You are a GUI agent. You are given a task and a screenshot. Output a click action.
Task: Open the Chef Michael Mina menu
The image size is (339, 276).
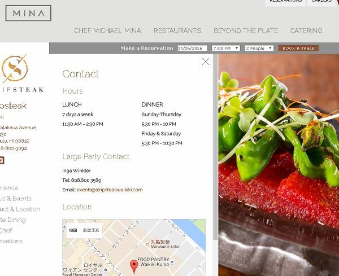tap(107, 30)
